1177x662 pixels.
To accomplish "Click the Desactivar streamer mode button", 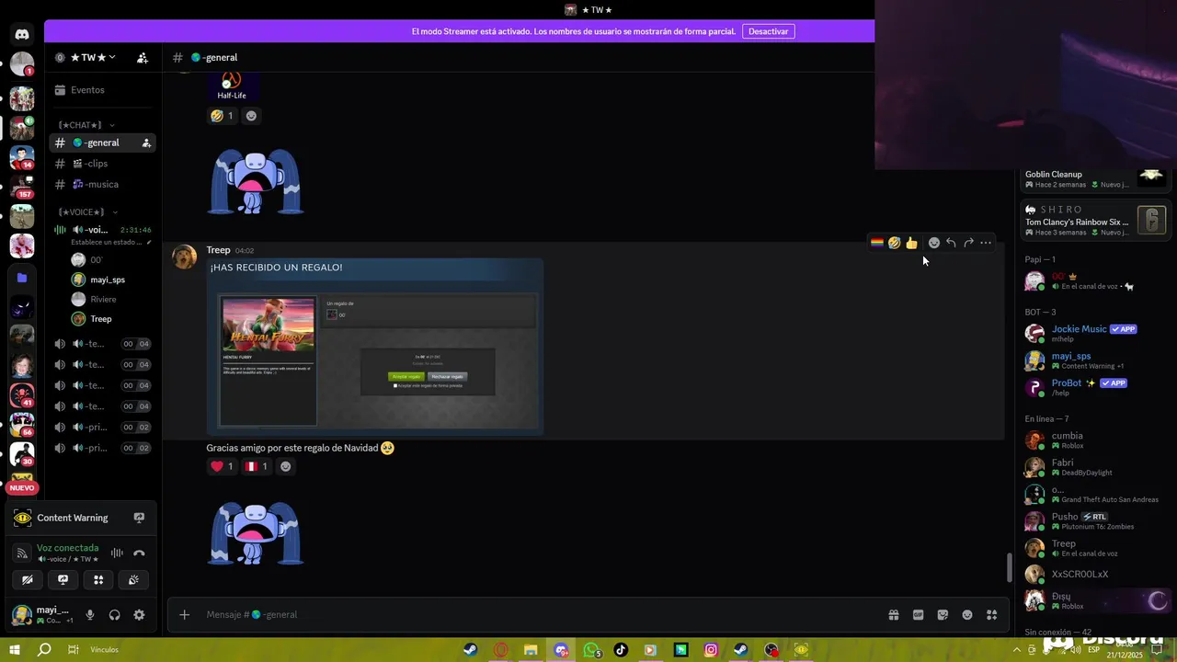I will pyautogui.click(x=768, y=31).
